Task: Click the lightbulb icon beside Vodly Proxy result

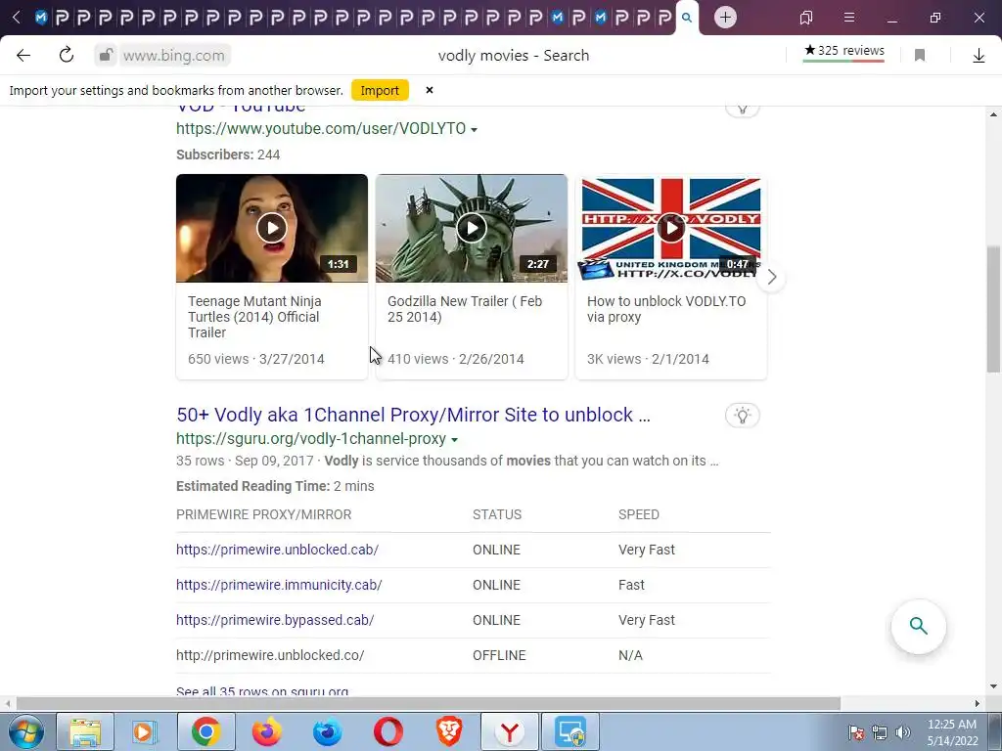Action: (742, 416)
